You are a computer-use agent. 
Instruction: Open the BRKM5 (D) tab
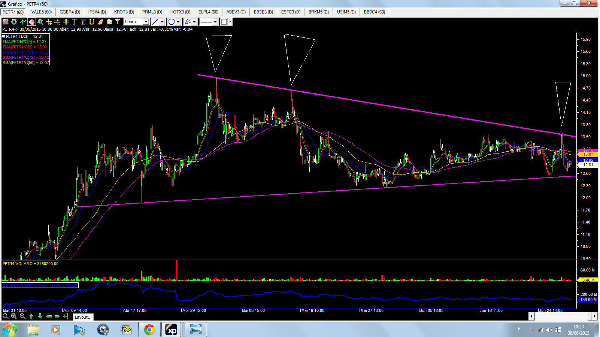click(319, 12)
